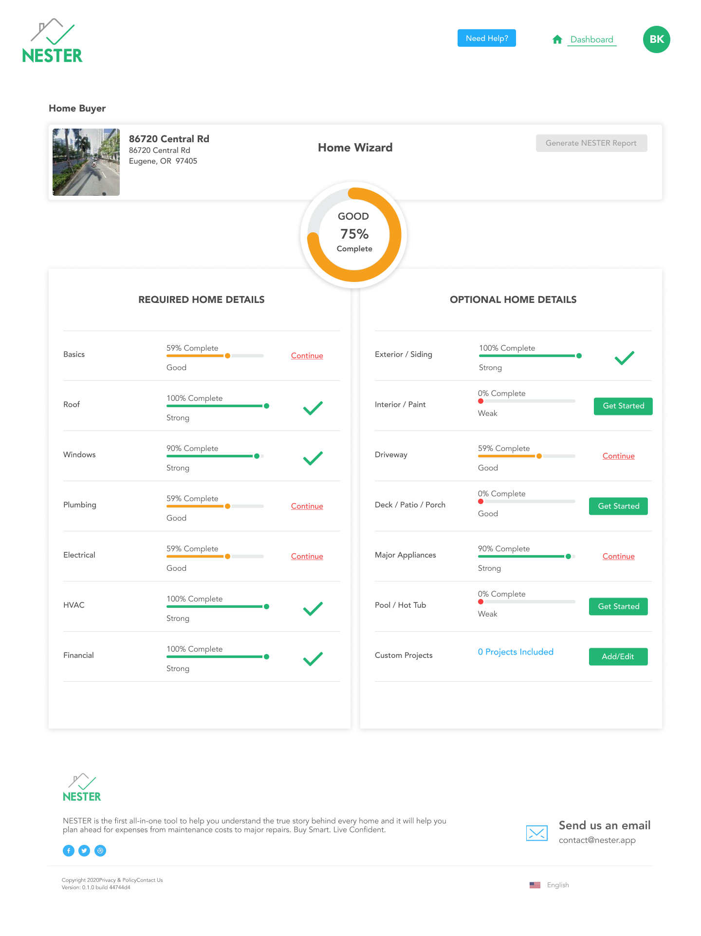Get Started on Pool / Hot Tub

618,607
